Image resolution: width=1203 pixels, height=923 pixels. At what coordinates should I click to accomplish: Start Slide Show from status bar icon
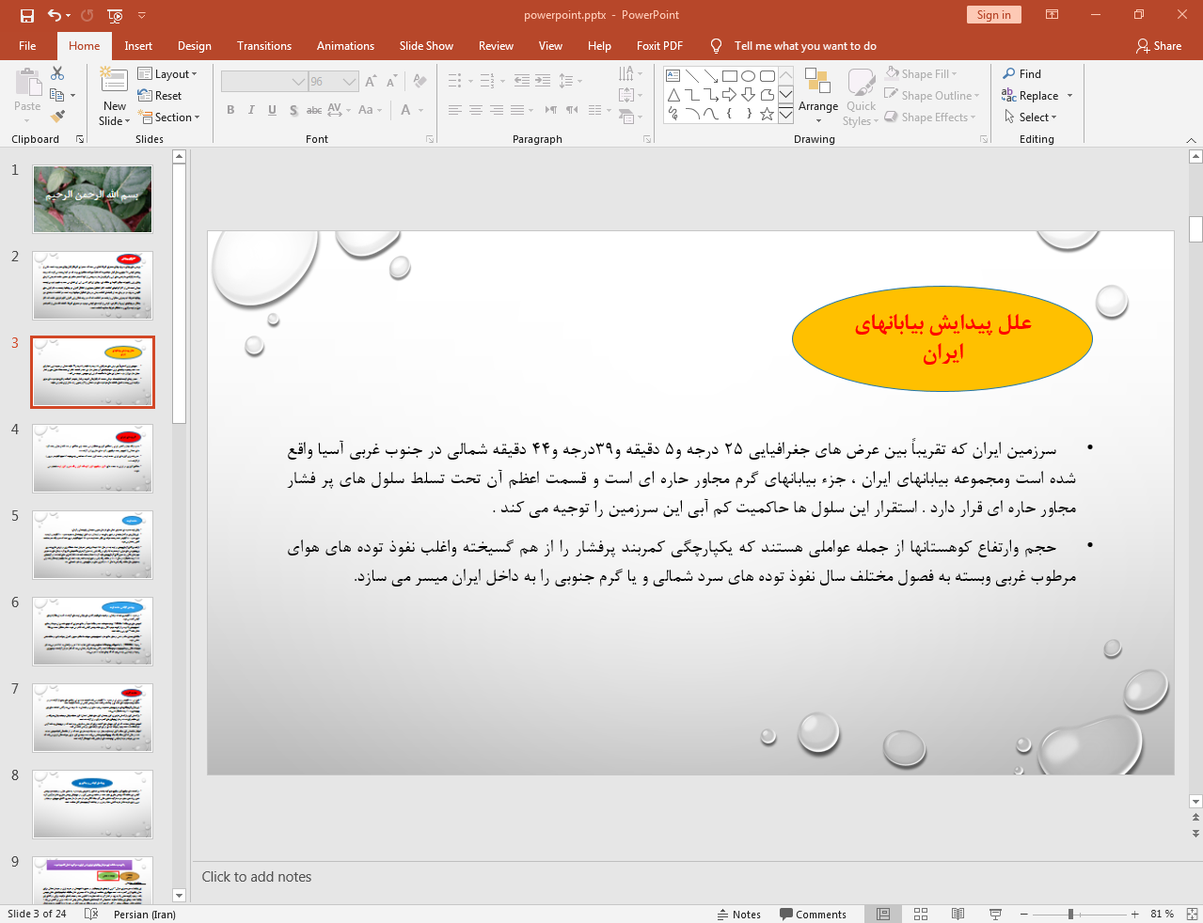point(995,914)
